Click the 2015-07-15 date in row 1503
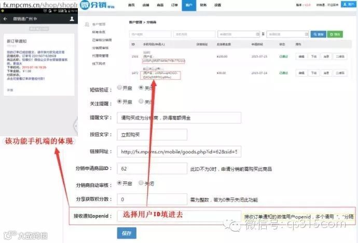This screenshot has width=358, height=243. click(x=259, y=56)
